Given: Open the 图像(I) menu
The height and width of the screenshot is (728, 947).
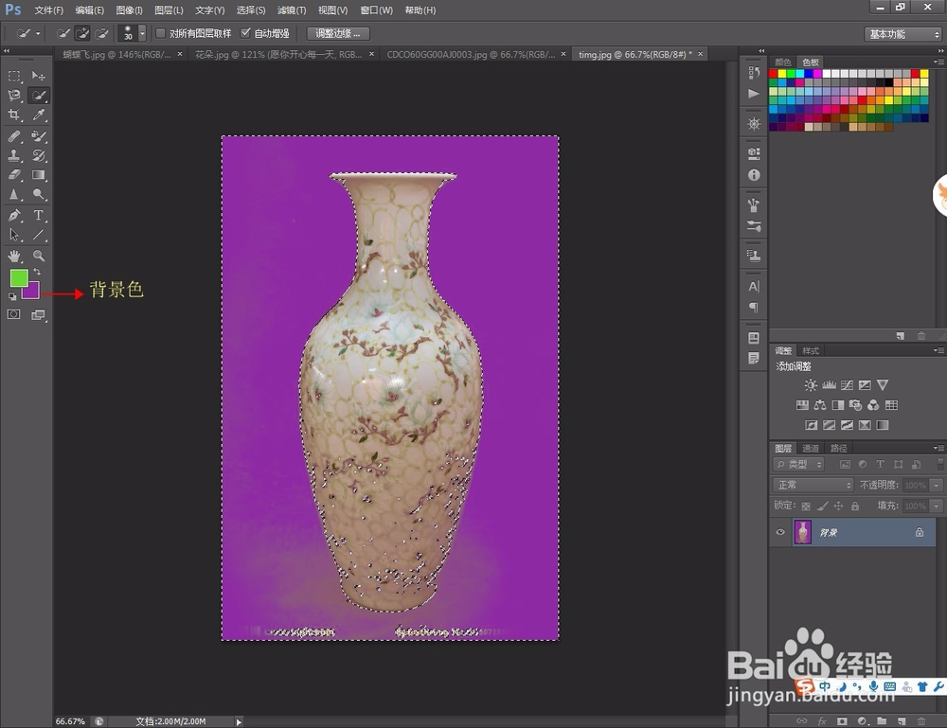Looking at the screenshot, I should point(129,10).
